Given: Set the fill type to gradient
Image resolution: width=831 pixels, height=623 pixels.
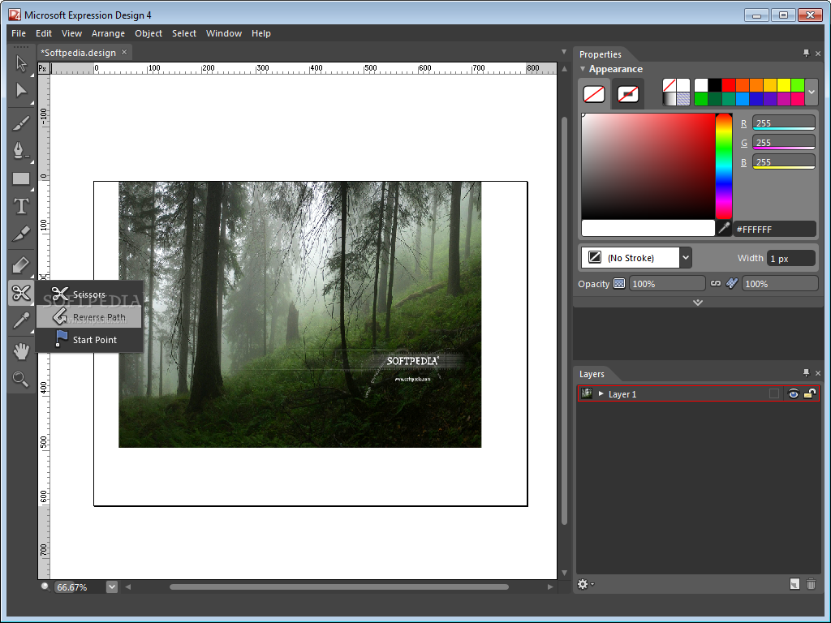Looking at the screenshot, I should 670,99.
